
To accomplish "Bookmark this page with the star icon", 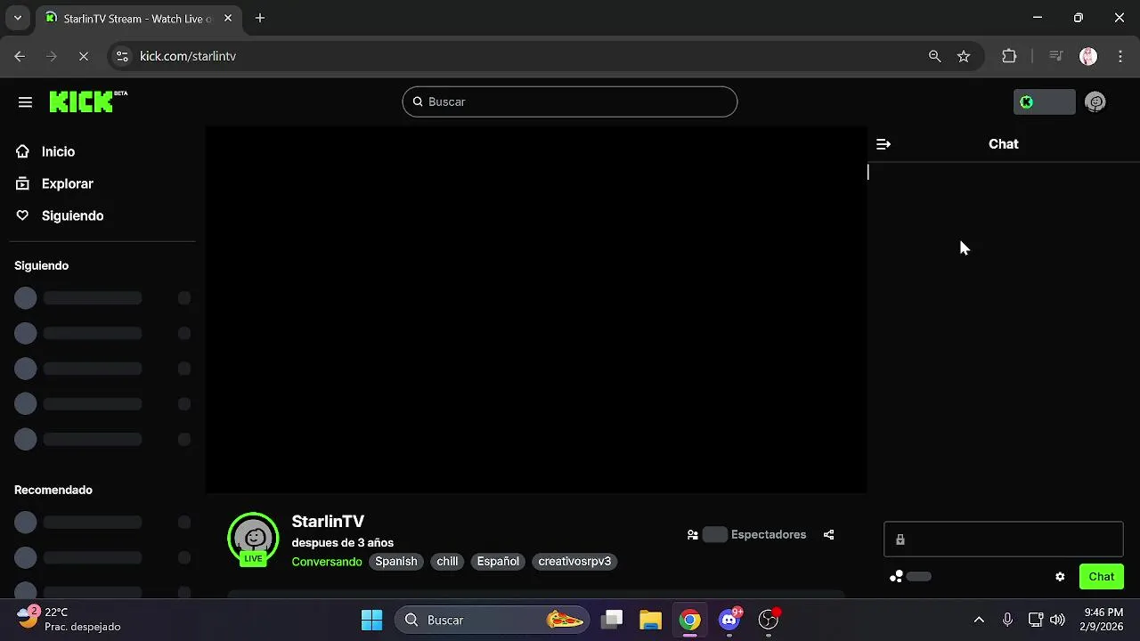I will (x=964, y=56).
